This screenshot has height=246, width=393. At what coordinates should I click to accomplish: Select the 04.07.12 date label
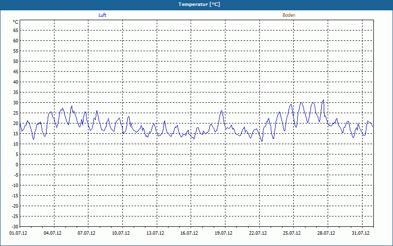click(53, 233)
